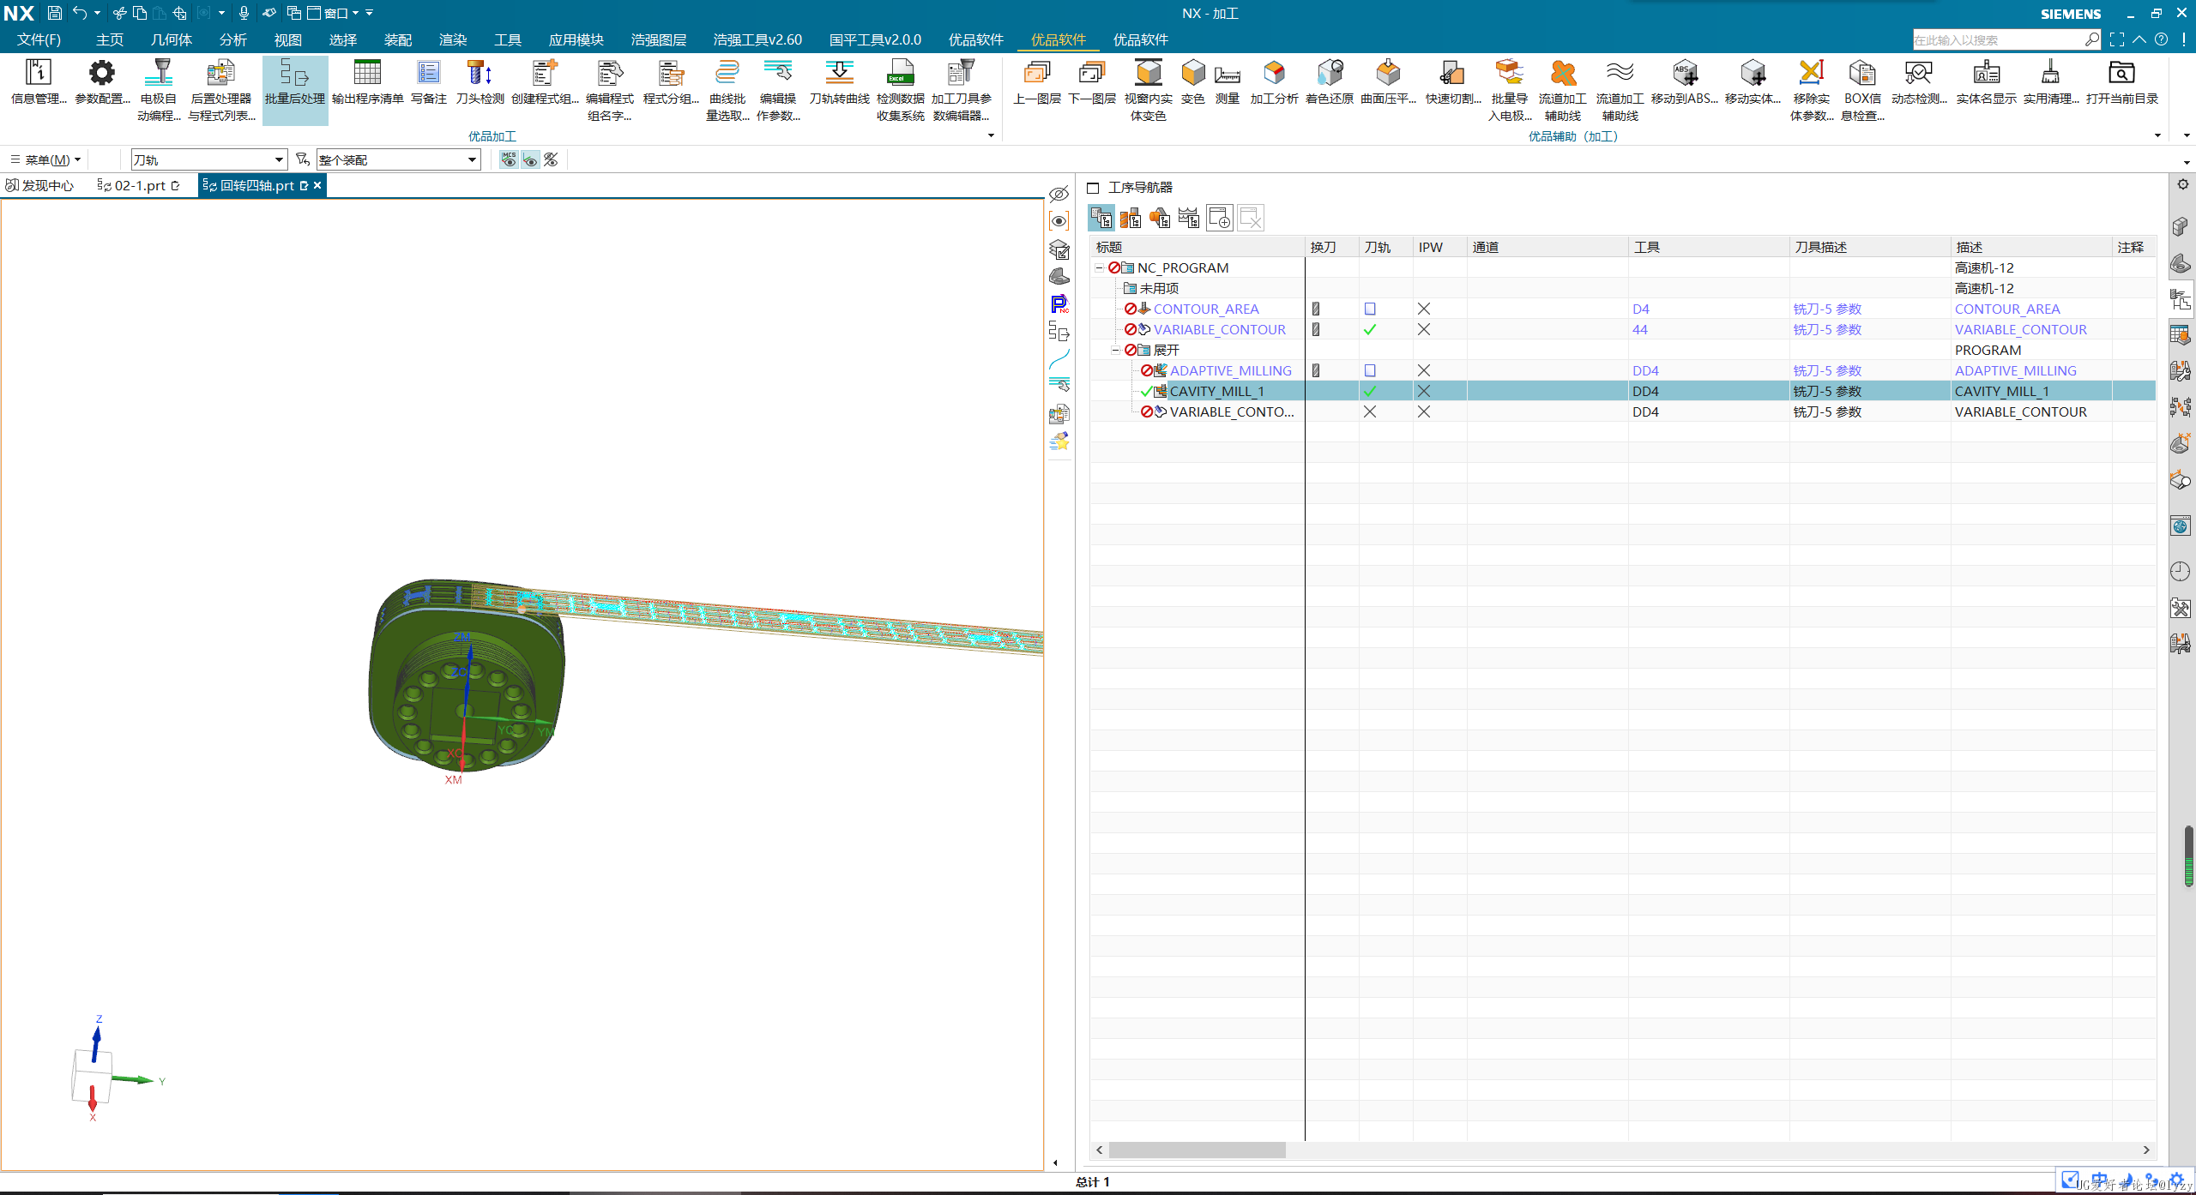Image resolution: width=2196 pixels, height=1195 pixels.
Task: Toggle the percent filter button
Action: click(551, 159)
